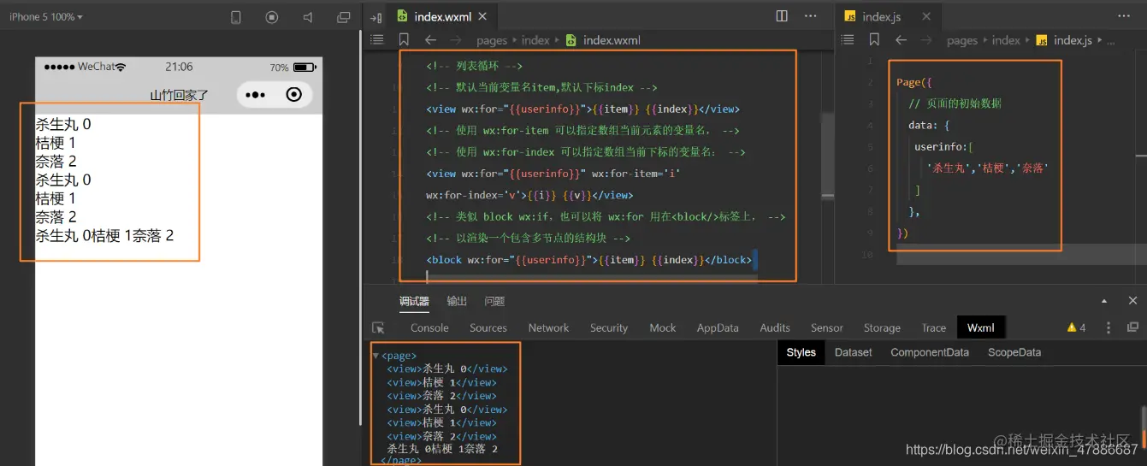Click the warning count badge showing 4

tap(1076, 327)
